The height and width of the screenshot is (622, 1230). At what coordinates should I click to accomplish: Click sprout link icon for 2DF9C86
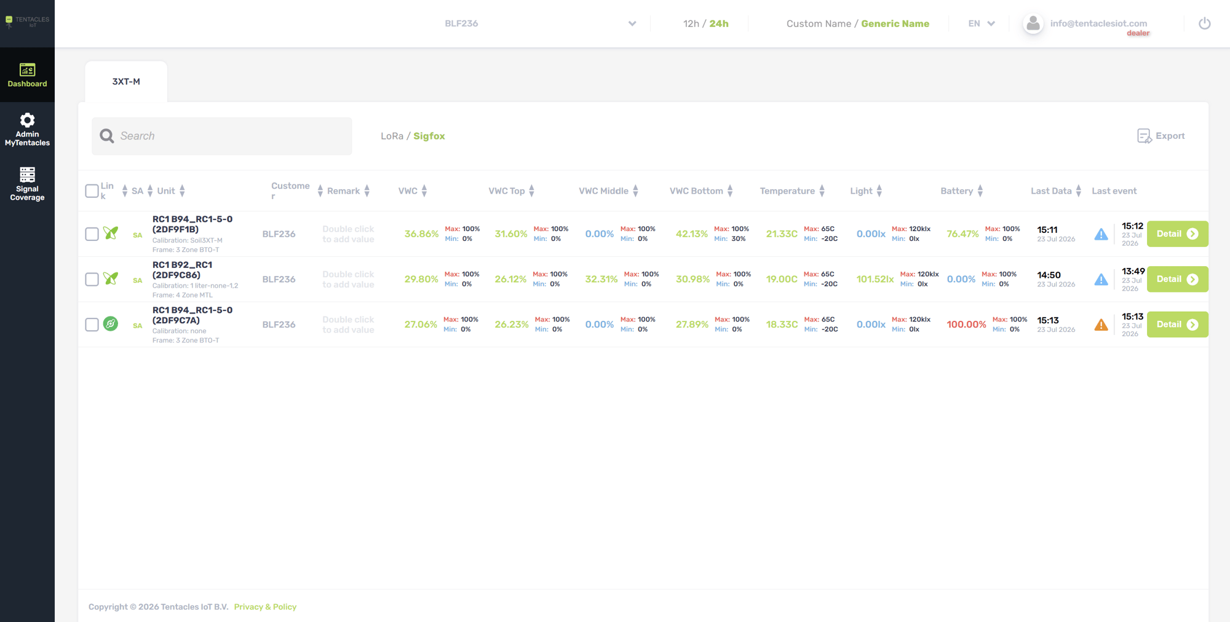click(x=111, y=278)
